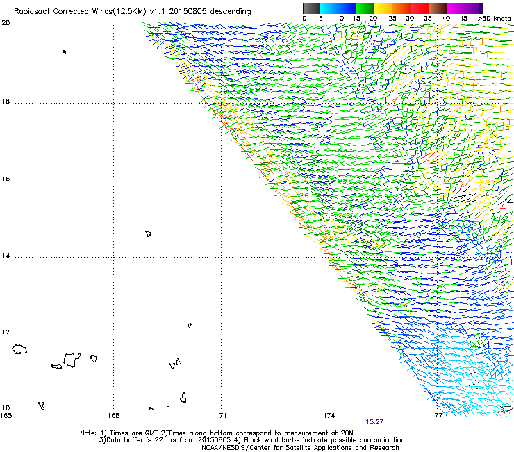The height and width of the screenshot is (452, 514).
Task: Click the orange 25-30 knots legend segment
Action: pos(401,8)
